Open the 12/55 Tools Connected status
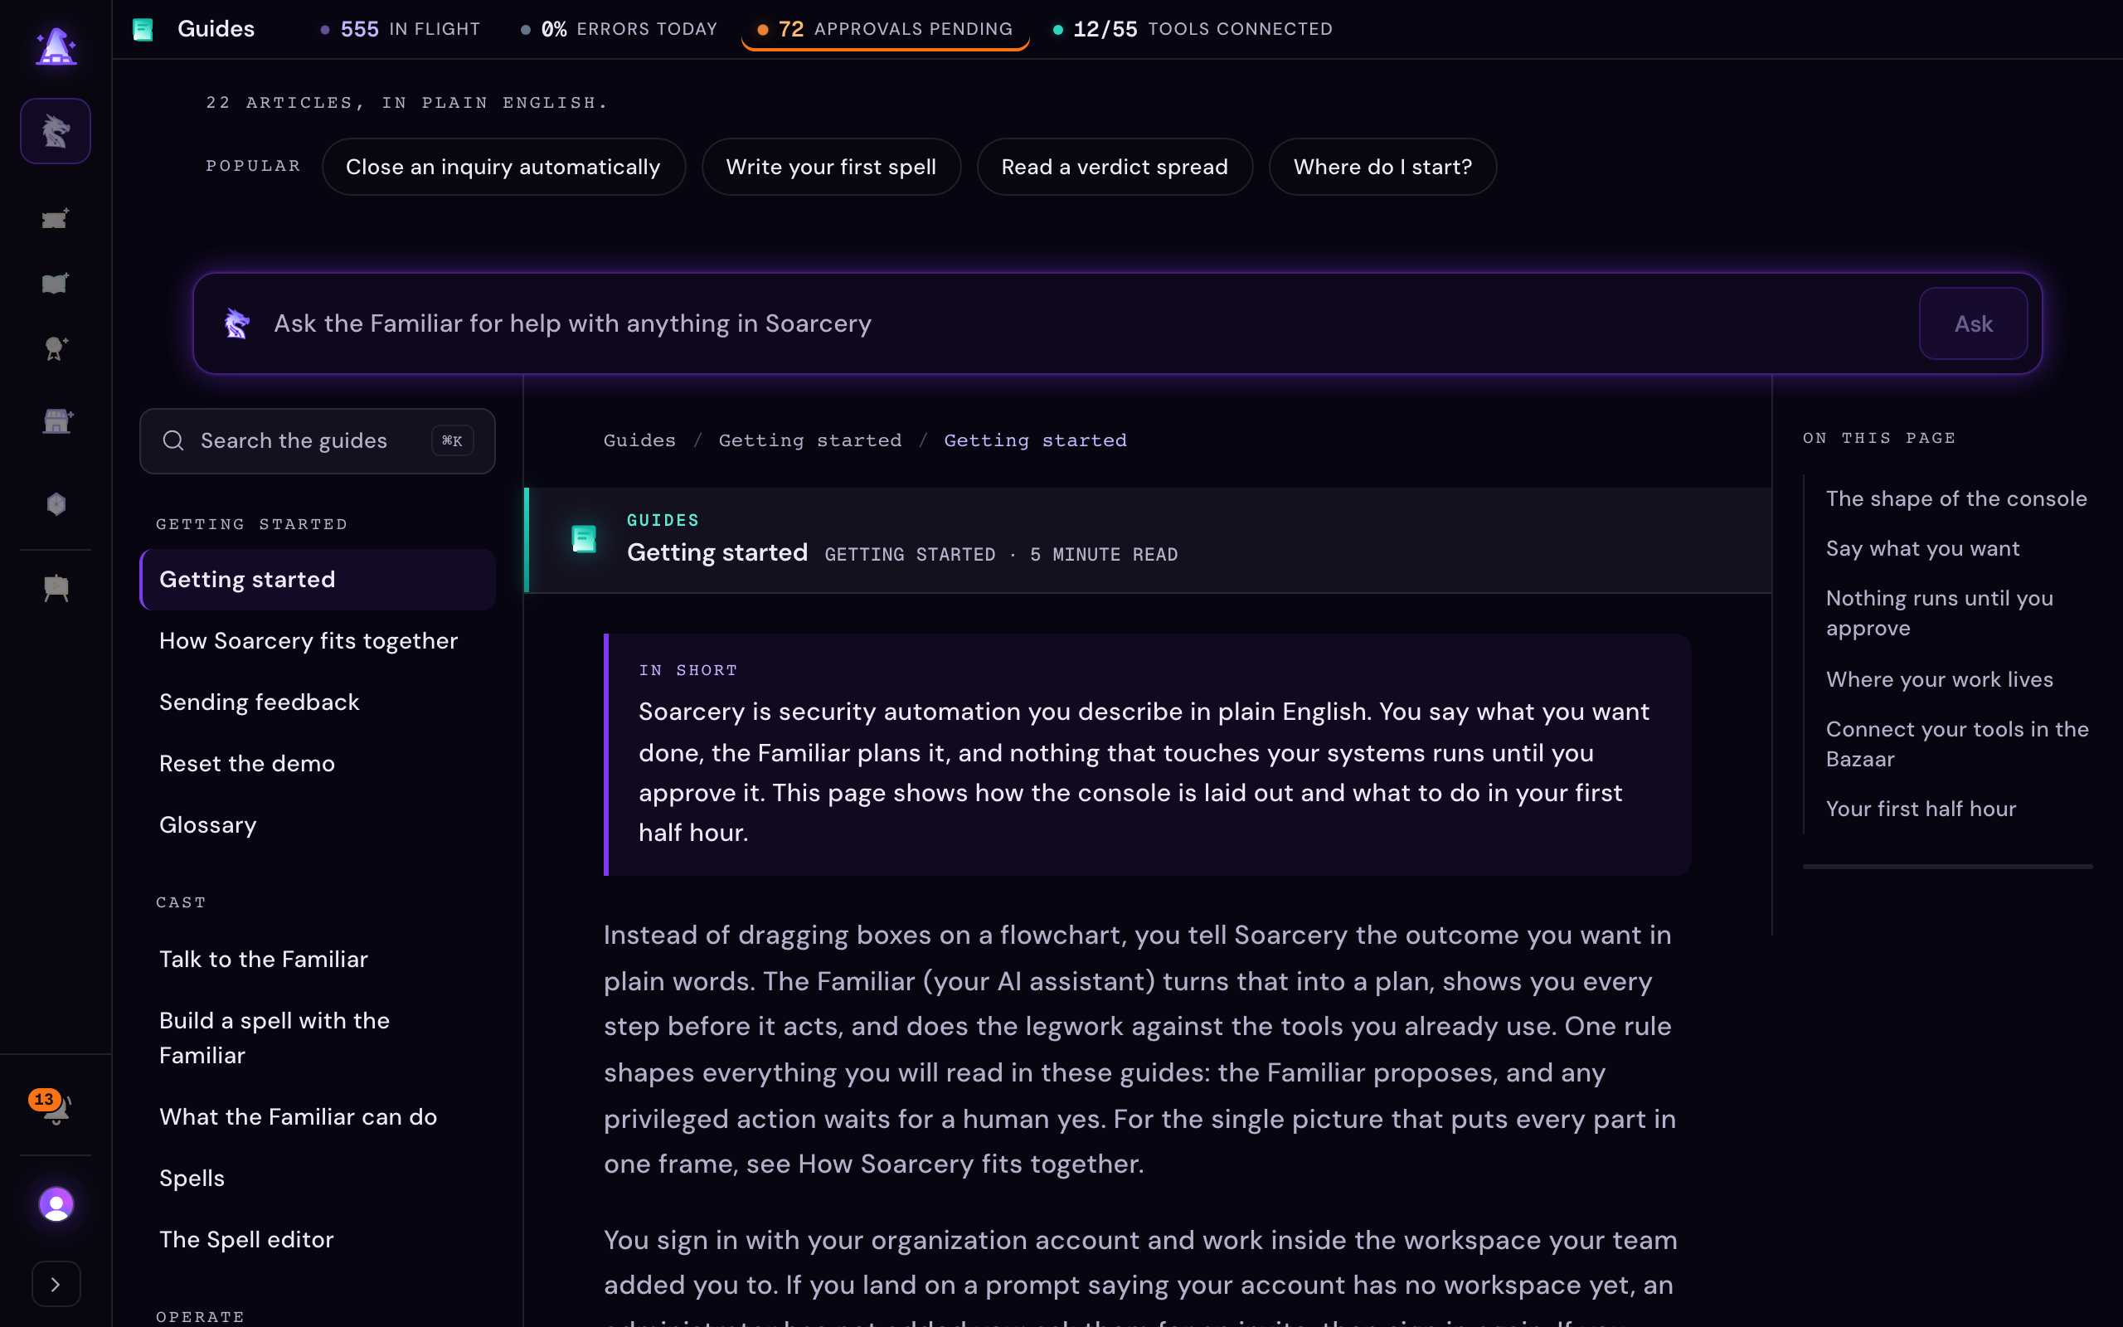 coord(1193,29)
